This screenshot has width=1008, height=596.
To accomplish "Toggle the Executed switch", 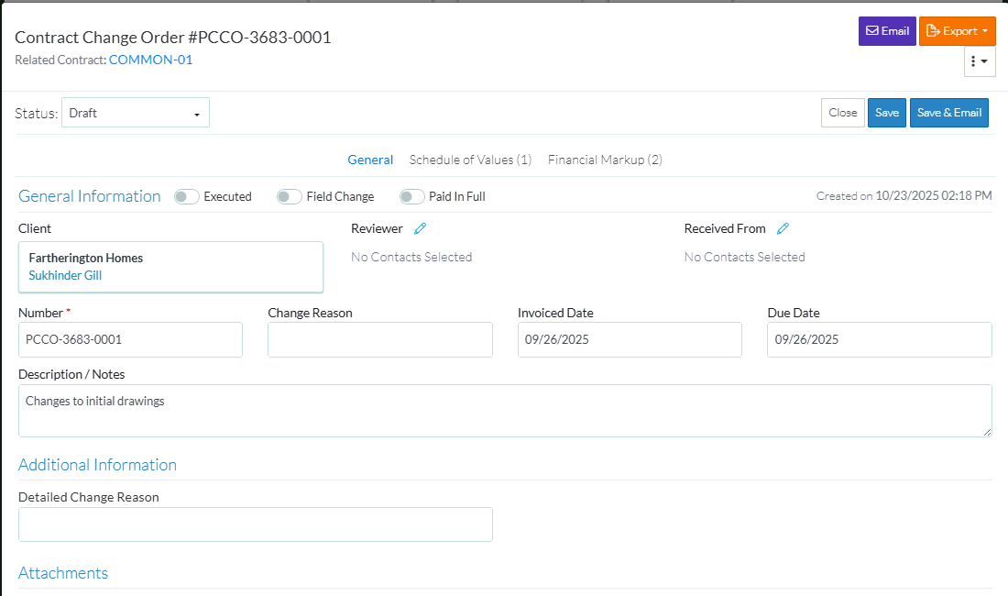I will tap(187, 196).
